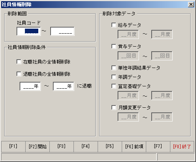The height and width of the screenshot is (162, 196).
Task: Focus the retirement end year field
Action: pyautogui.click(x=64, y=86)
